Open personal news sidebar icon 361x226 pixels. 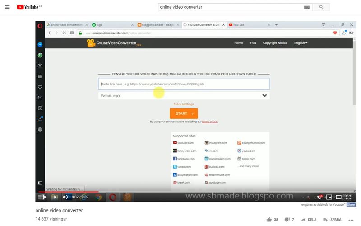40,98
